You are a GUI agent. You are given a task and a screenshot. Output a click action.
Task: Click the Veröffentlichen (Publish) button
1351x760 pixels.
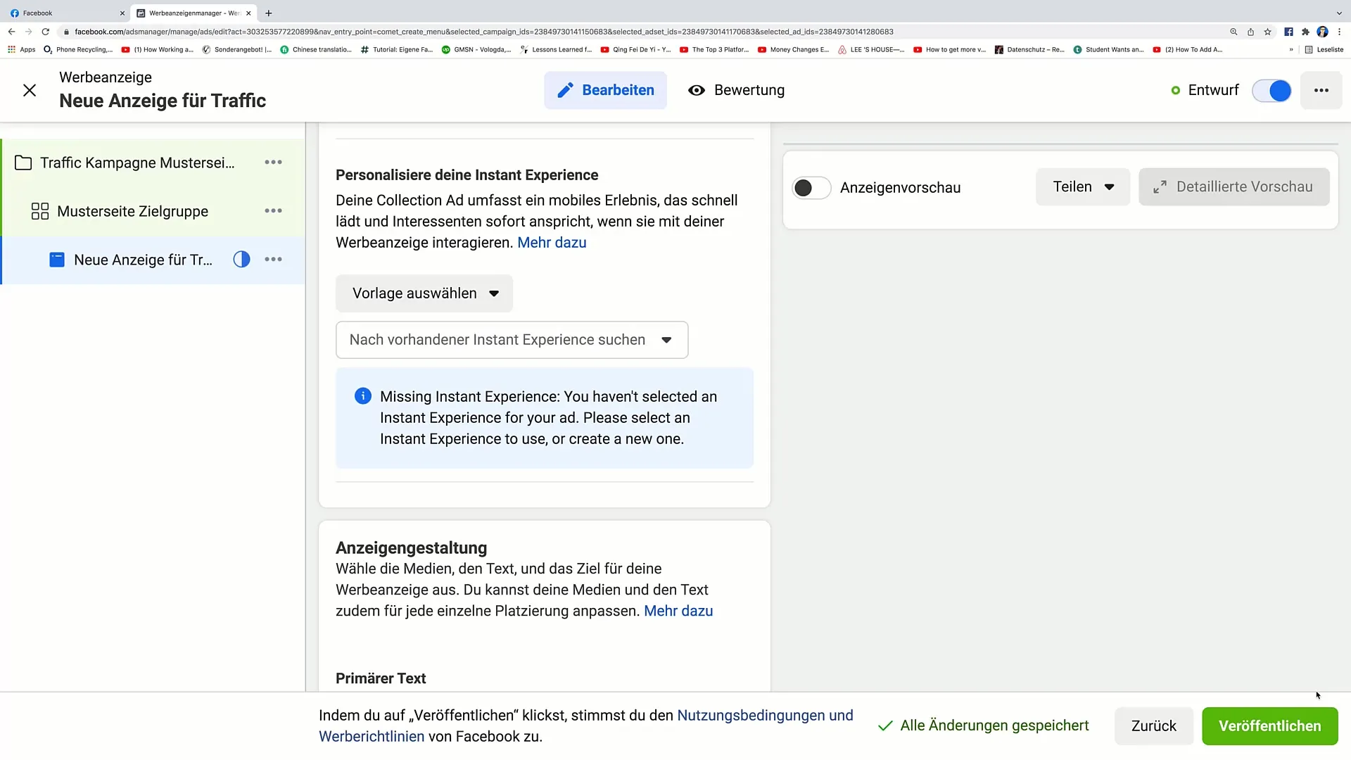click(1269, 726)
